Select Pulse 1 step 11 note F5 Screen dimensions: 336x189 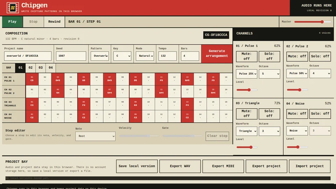coord(161,79)
